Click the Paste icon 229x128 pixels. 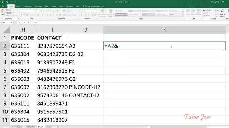(3, 11)
